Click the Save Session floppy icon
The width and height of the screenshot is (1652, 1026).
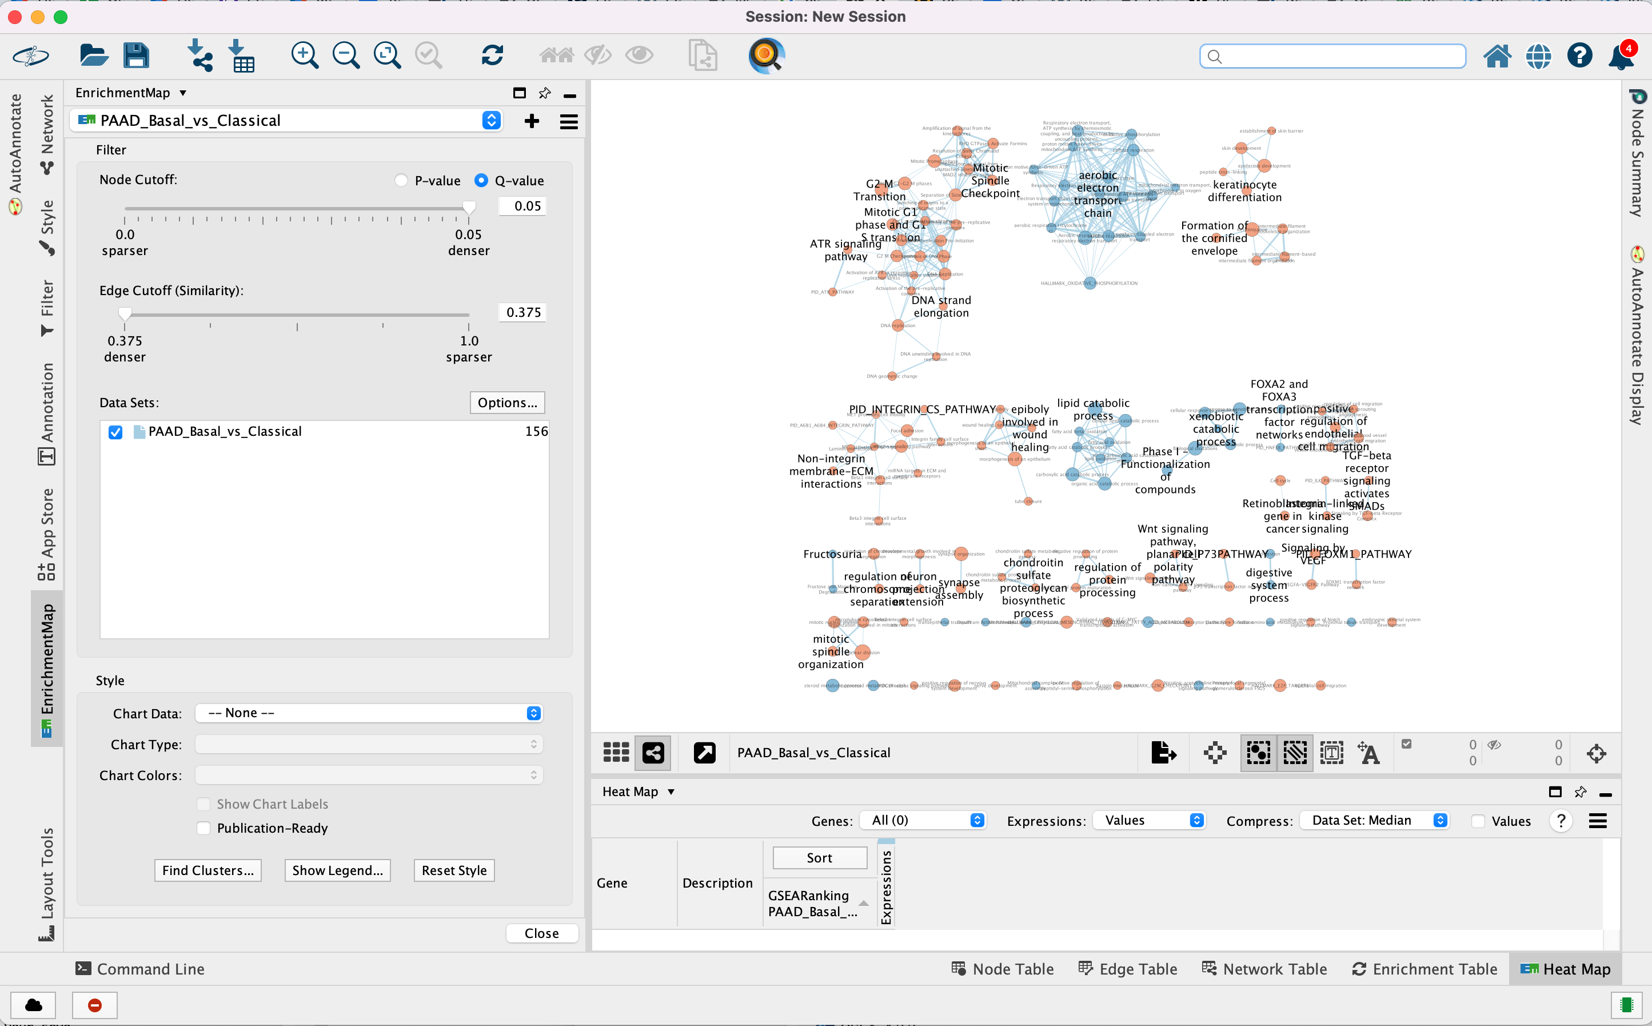click(135, 55)
